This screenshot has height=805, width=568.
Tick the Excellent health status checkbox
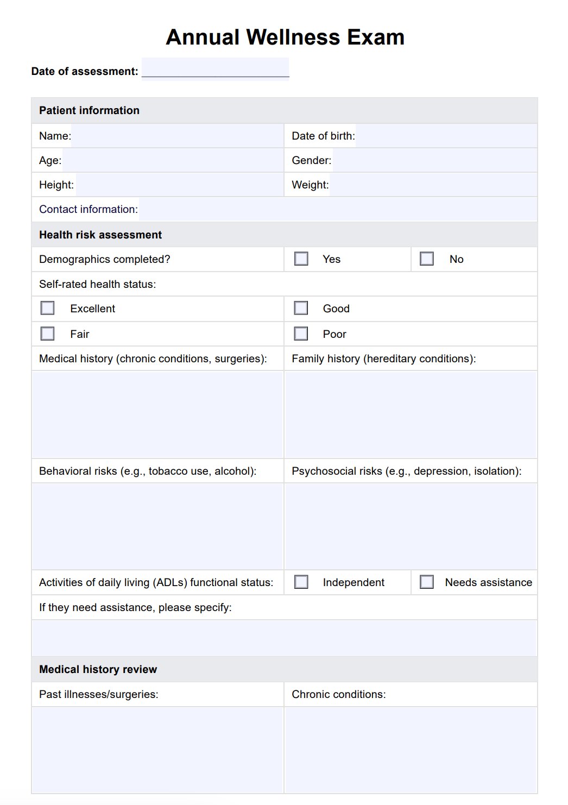[48, 309]
